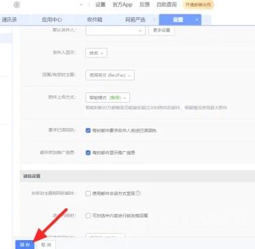This screenshot has width=255, height=249.
Task: Open the 智能模式 attachment upload dropdown
Action: (x=107, y=98)
